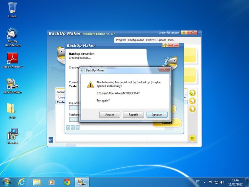Select the Lixeira recycle bin desktop icon

[12, 10]
